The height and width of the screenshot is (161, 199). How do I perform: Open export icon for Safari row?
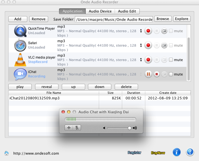pos(164,46)
